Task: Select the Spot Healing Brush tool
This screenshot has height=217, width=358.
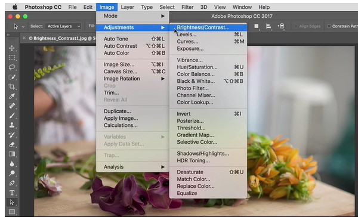Action: coord(12,106)
